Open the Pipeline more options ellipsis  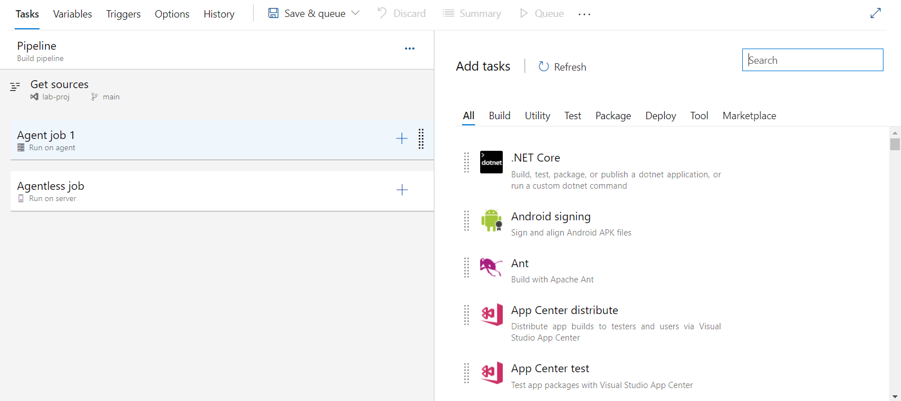[x=410, y=49]
